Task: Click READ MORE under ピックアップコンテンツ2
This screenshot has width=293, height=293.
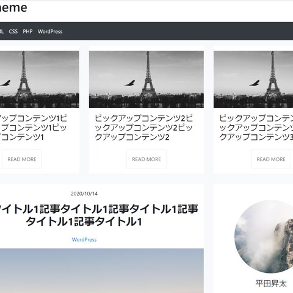Action: coord(146,159)
